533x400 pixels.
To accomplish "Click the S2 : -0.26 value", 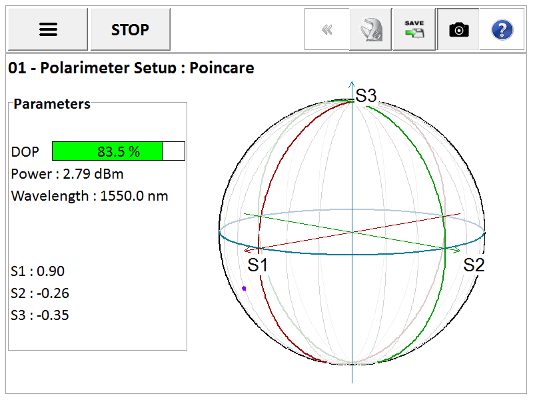I will click(40, 293).
